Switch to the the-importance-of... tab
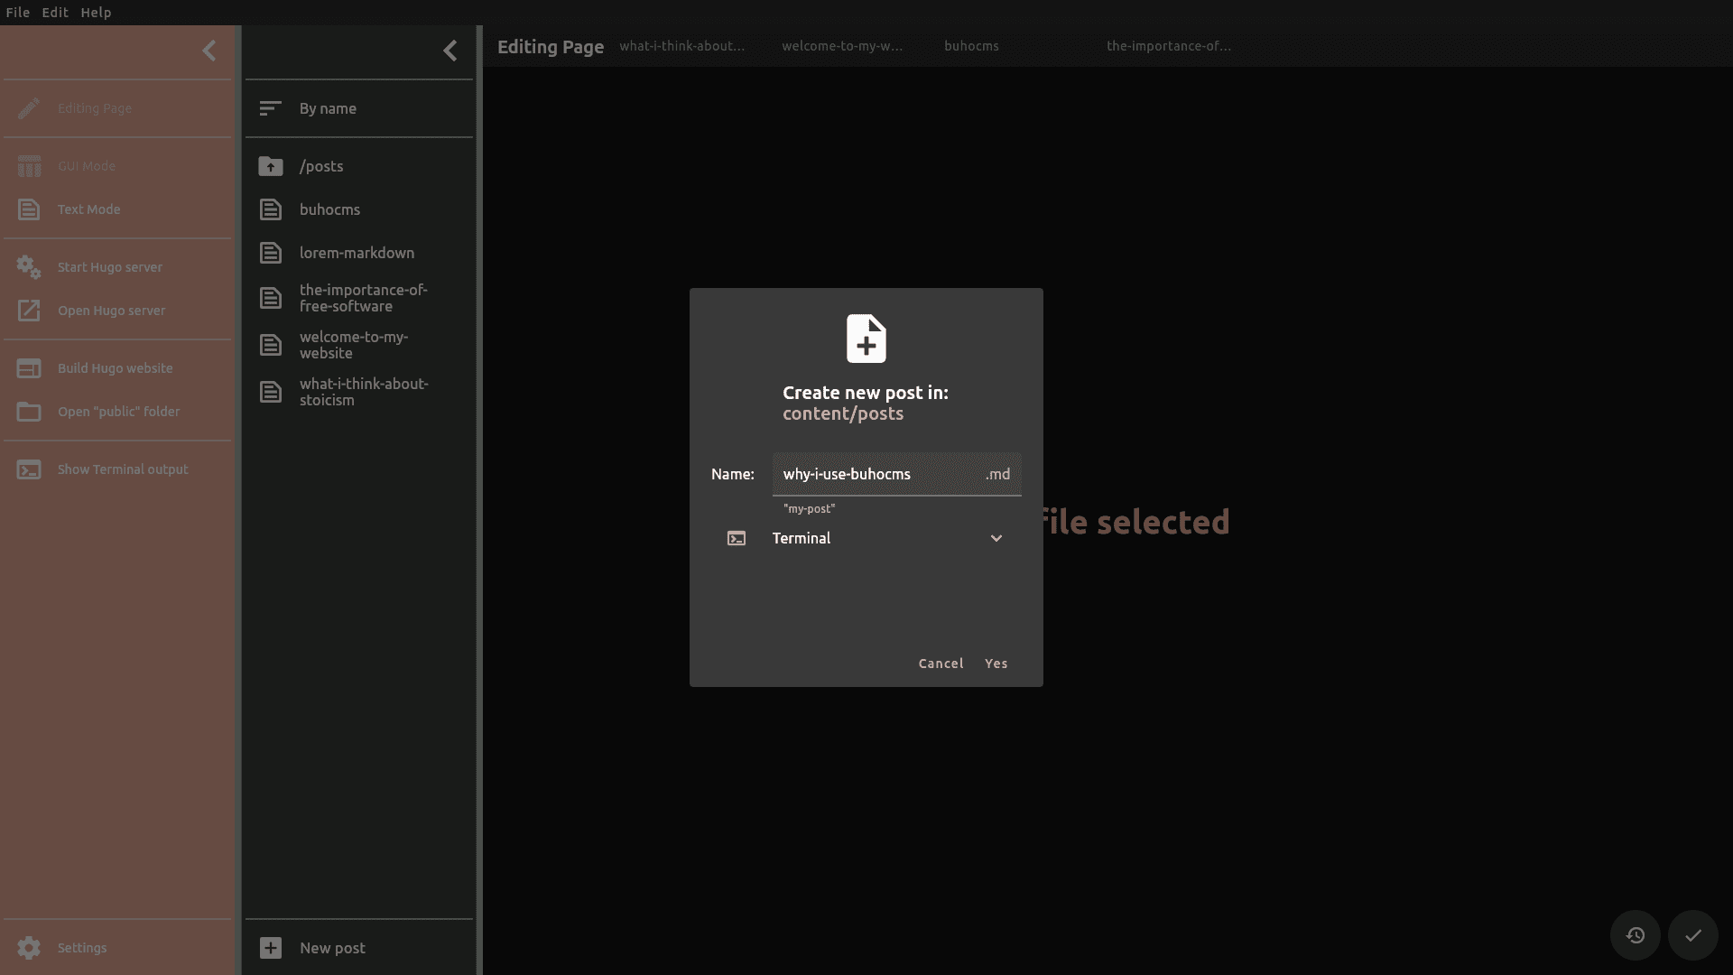 (1169, 46)
